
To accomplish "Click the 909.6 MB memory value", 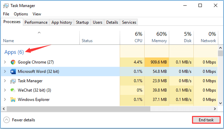I will pos(158,62).
